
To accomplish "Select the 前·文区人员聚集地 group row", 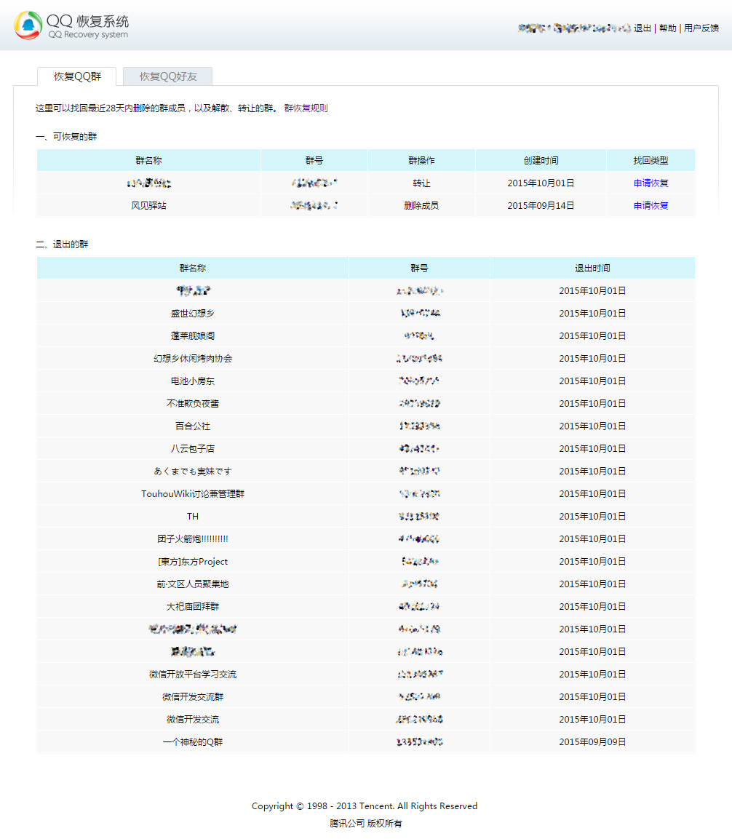I will (x=366, y=584).
